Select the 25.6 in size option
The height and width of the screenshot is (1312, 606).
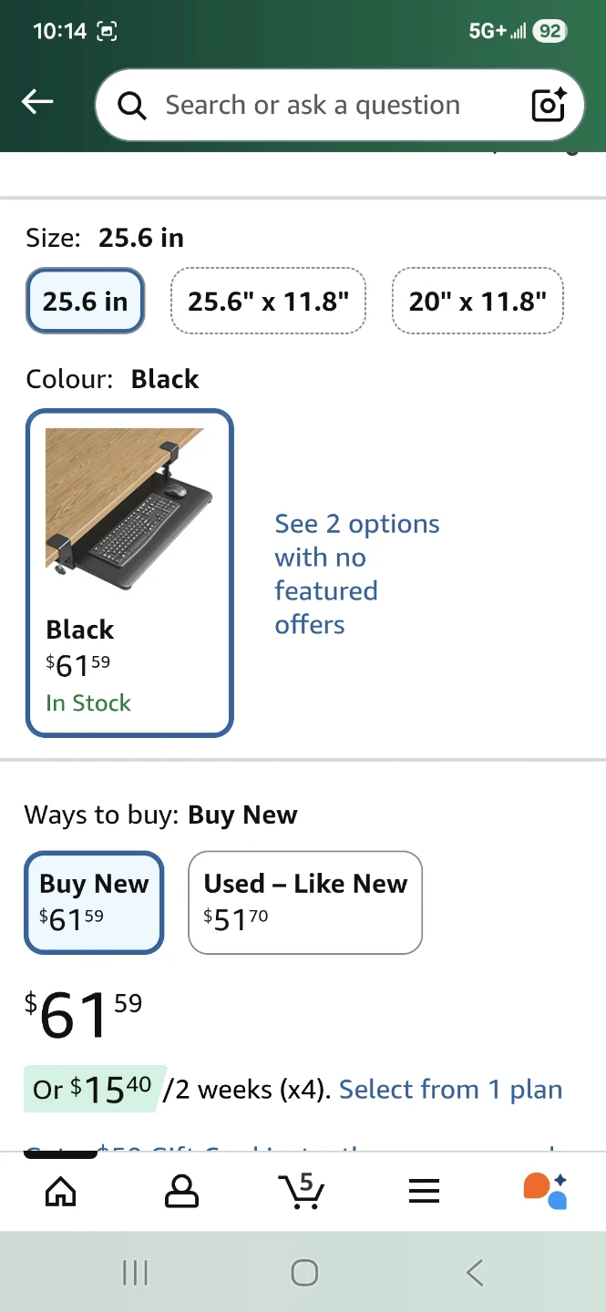coord(85,301)
